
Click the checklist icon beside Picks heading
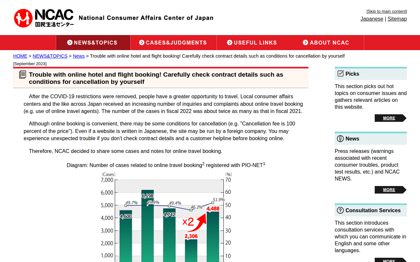(x=340, y=73)
